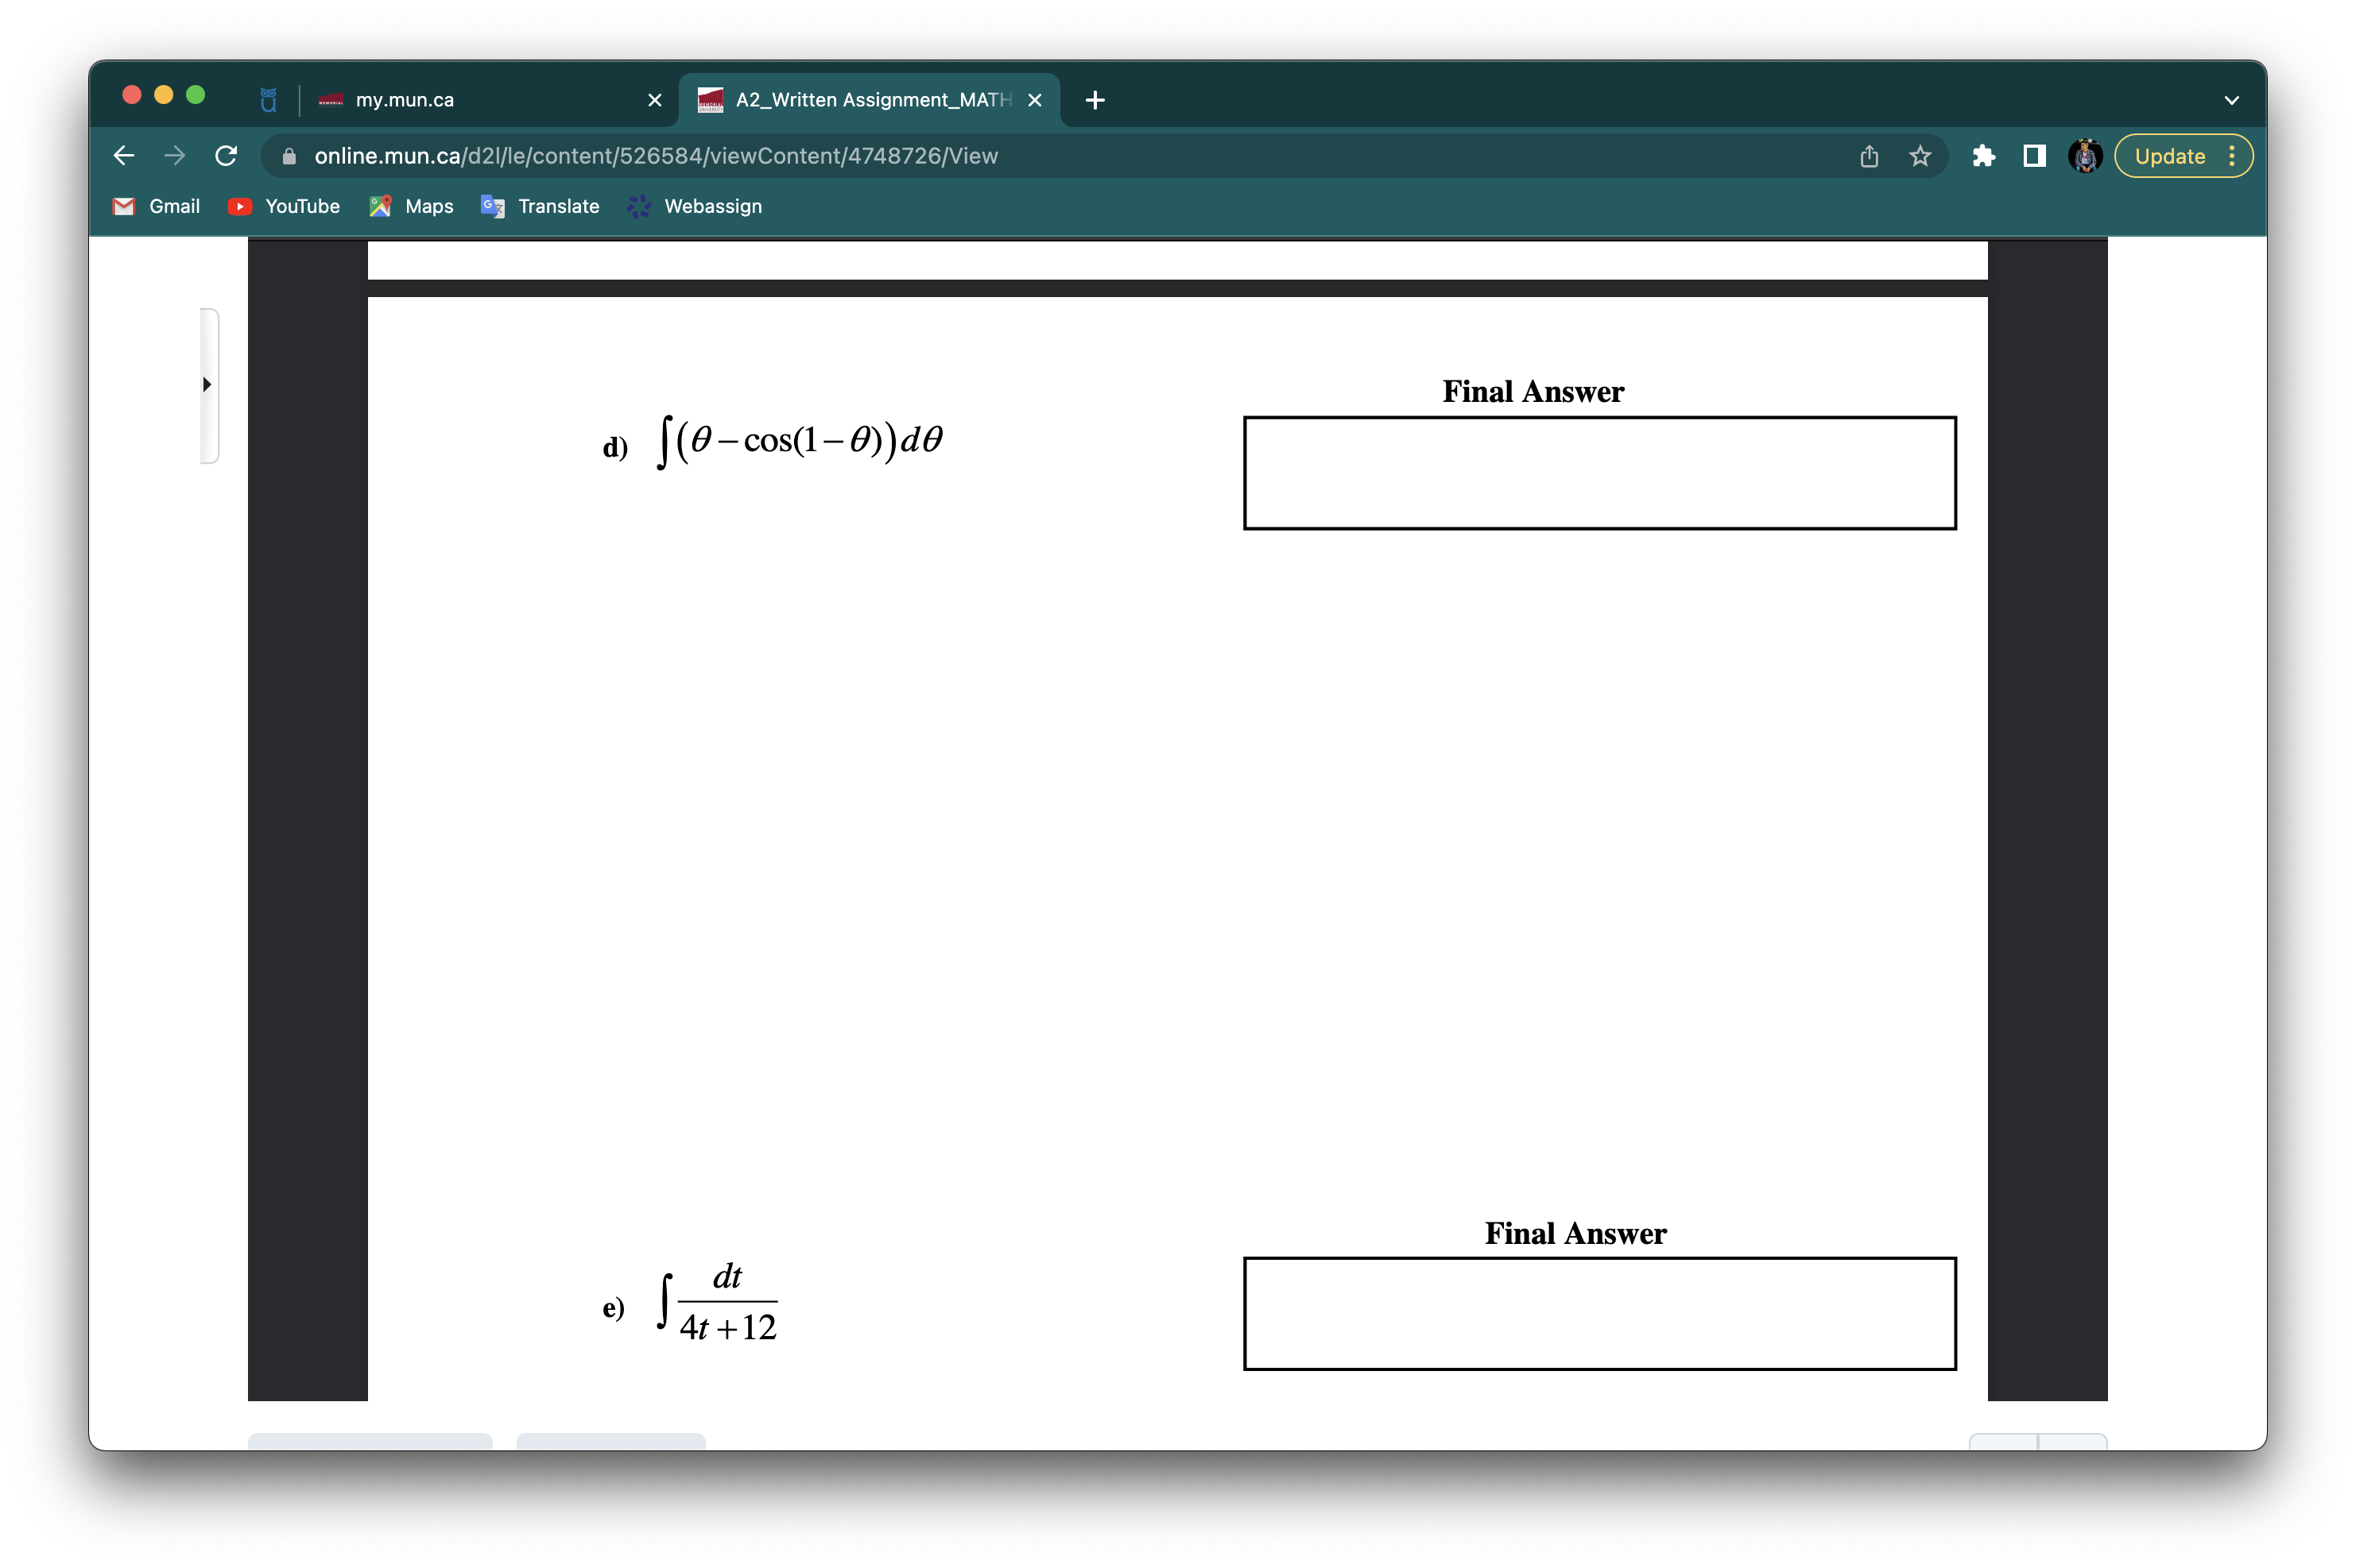Open a new browser tab with plus
2356x1568 pixels.
tap(1094, 99)
